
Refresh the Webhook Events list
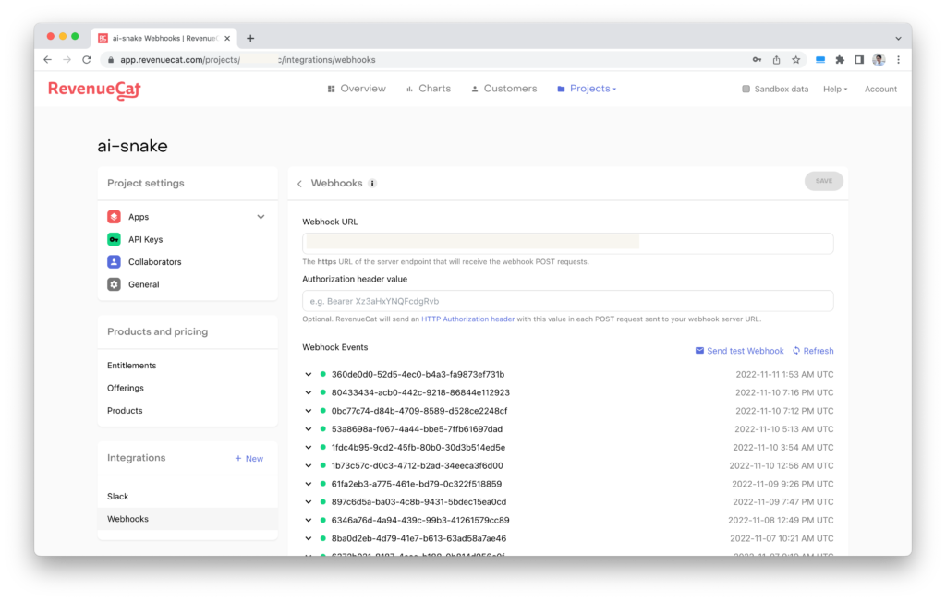point(813,351)
